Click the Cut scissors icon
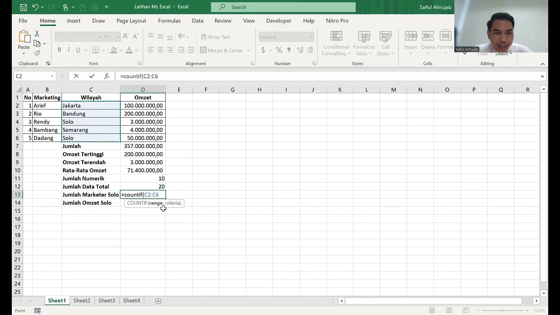560x315 pixels. tap(37, 34)
